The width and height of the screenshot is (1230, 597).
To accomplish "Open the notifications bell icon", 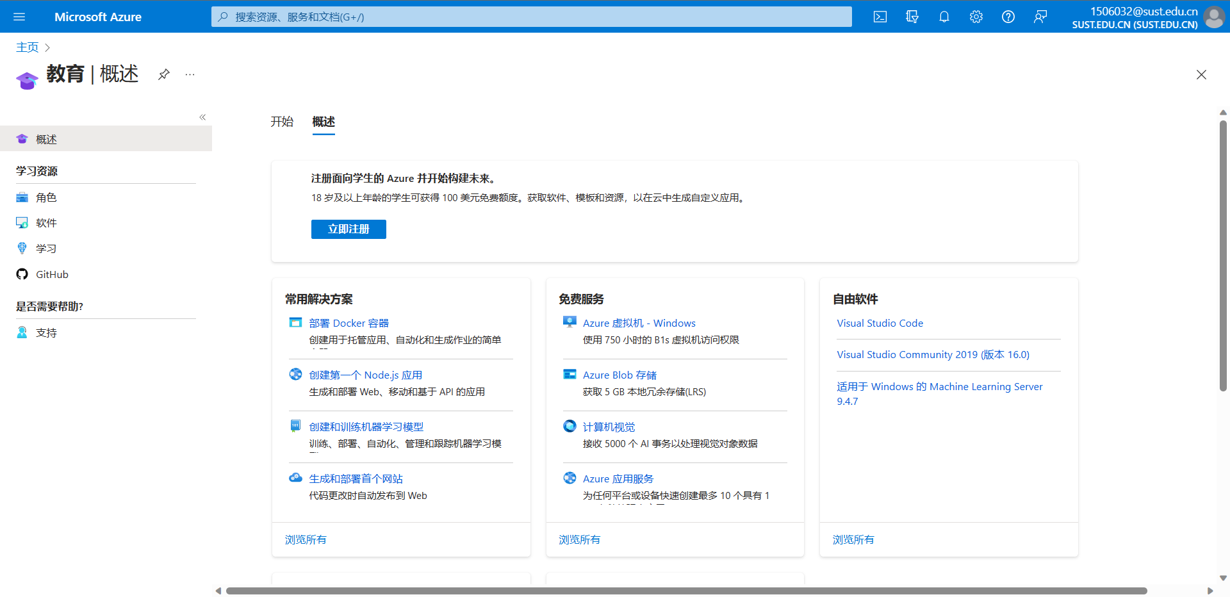I will pyautogui.click(x=944, y=17).
